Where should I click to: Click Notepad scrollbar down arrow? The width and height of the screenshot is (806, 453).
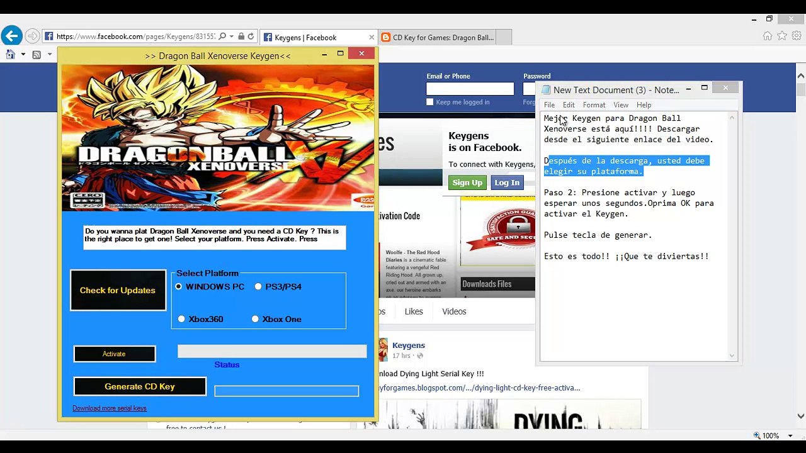(732, 355)
